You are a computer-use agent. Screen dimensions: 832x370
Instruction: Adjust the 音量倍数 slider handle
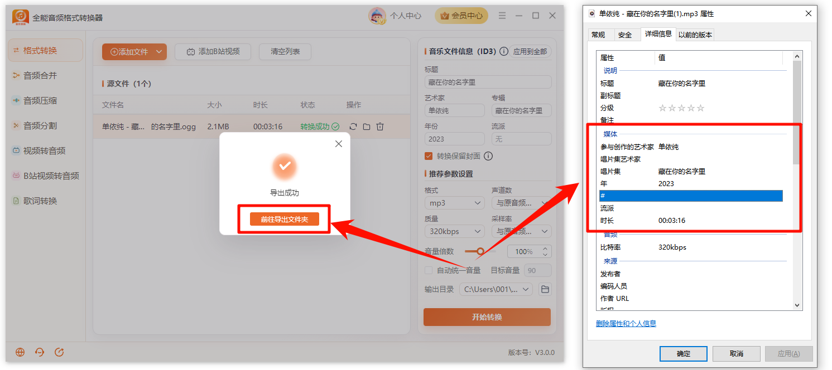click(x=480, y=251)
